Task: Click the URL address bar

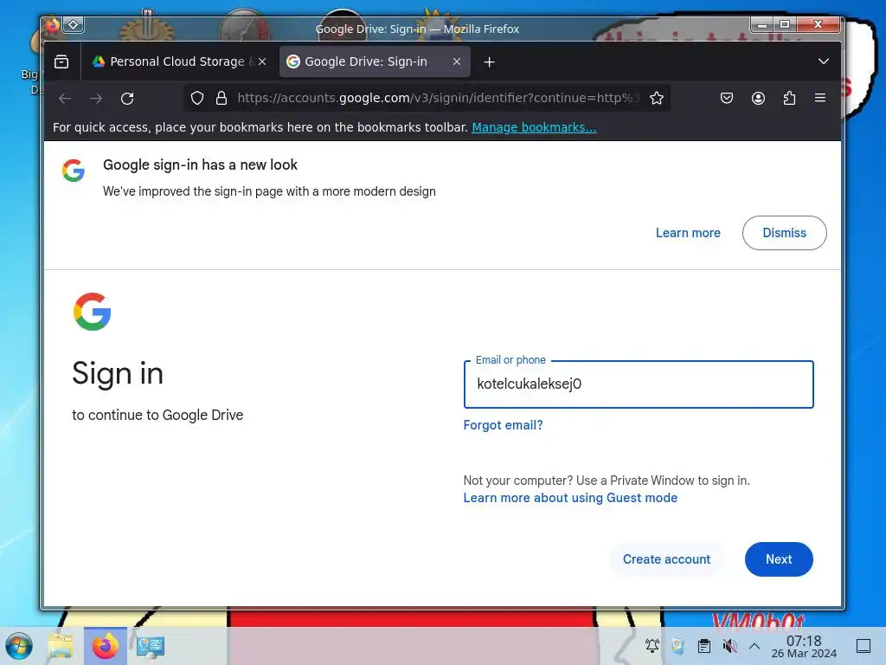Action: (x=437, y=99)
